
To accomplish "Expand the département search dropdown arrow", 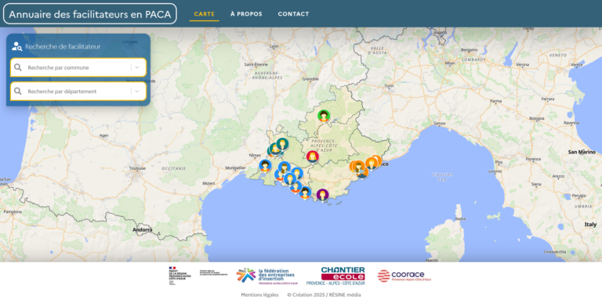I will (137, 92).
